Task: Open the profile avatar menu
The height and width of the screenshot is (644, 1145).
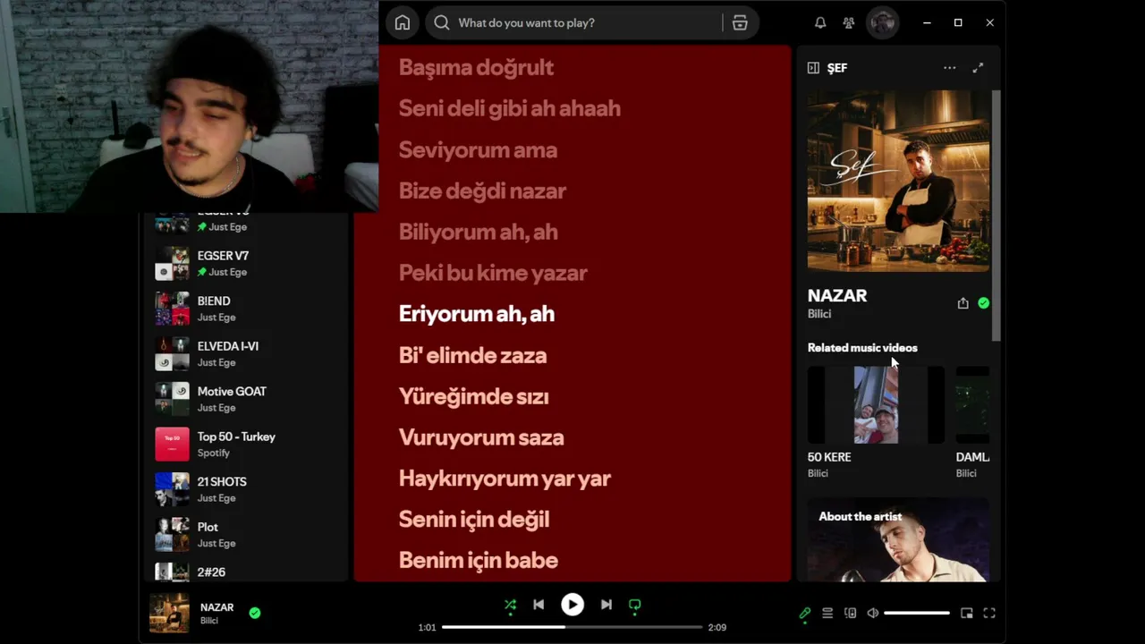Action: tap(883, 23)
